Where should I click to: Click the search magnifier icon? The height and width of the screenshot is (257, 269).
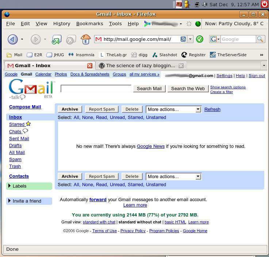tap(260, 39)
